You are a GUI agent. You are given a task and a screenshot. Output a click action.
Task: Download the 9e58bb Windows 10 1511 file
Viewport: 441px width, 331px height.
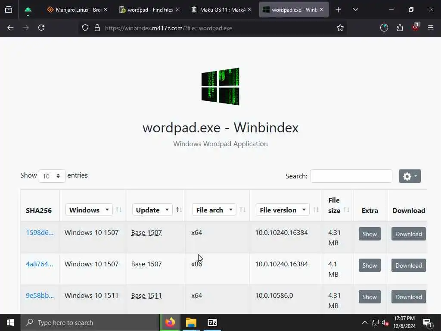point(409,297)
